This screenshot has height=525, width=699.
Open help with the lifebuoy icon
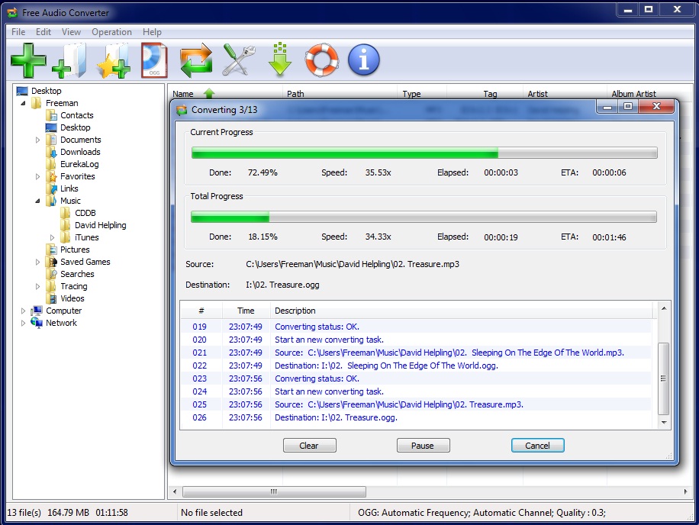(x=322, y=60)
